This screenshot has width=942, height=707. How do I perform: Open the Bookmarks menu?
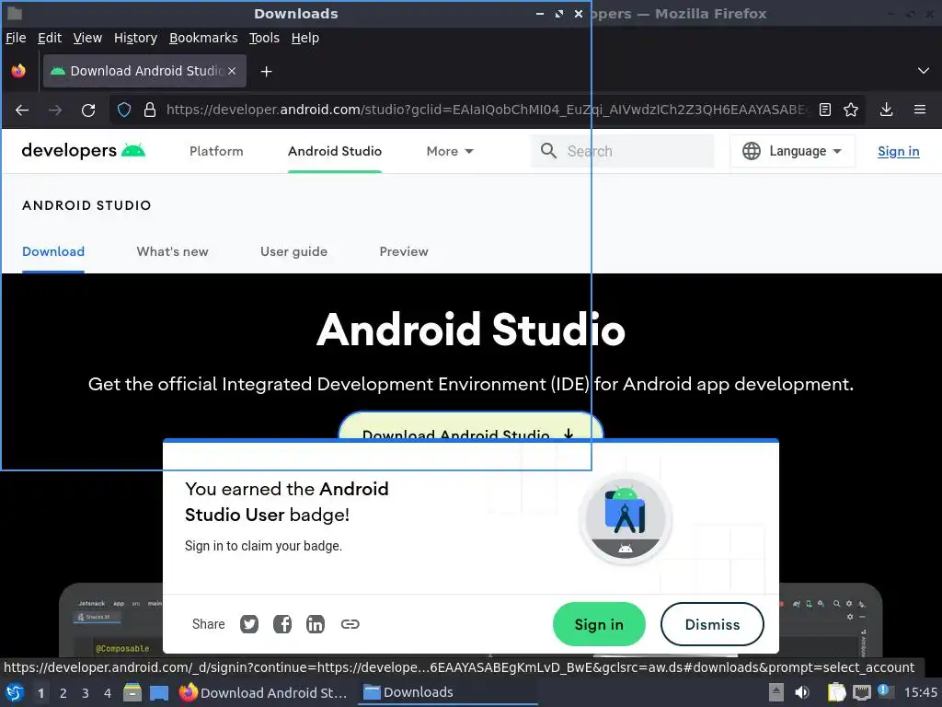[203, 38]
